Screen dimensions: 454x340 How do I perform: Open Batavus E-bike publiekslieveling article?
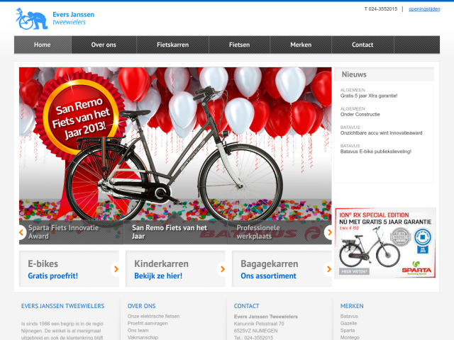coord(375,151)
